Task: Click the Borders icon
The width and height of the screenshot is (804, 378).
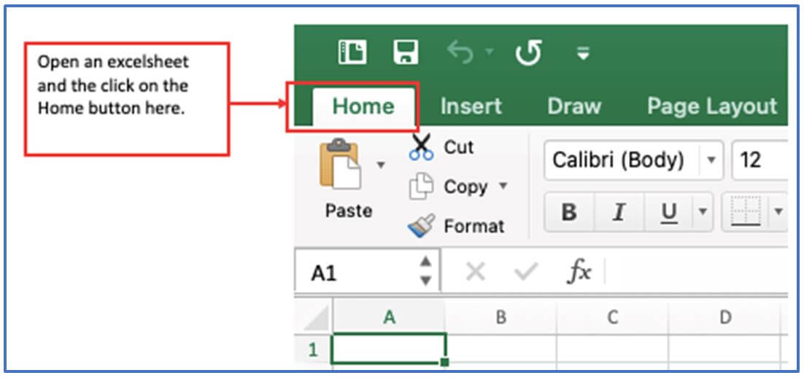Action: 746,212
